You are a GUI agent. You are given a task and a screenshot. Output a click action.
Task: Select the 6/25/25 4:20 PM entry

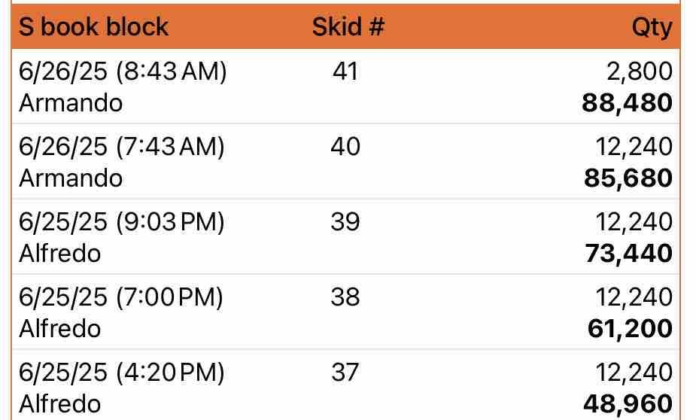(121, 372)
